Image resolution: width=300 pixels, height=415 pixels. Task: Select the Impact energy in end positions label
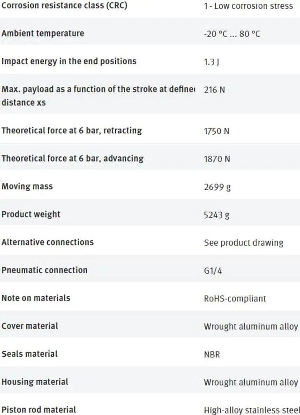pos(69,61)
